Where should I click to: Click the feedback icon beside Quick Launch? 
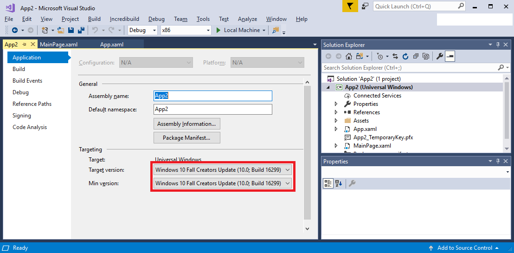click(365, 6)
